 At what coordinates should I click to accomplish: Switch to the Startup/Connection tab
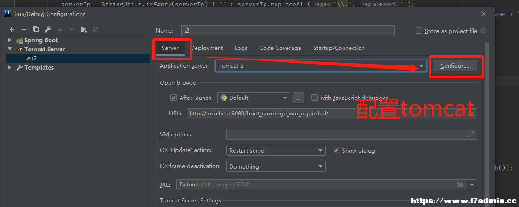tap(339, 48)
